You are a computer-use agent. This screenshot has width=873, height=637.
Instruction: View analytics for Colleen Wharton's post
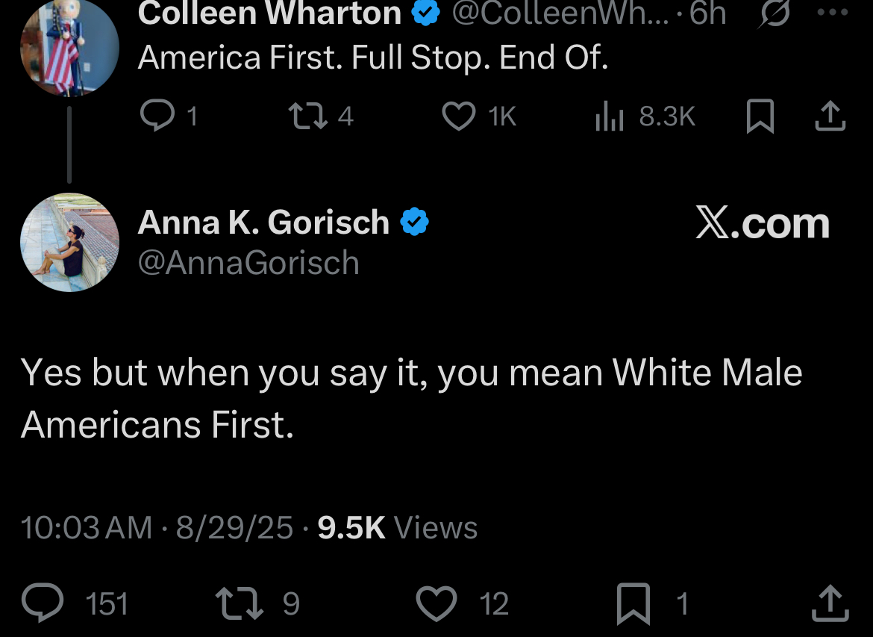coord(609,116)
